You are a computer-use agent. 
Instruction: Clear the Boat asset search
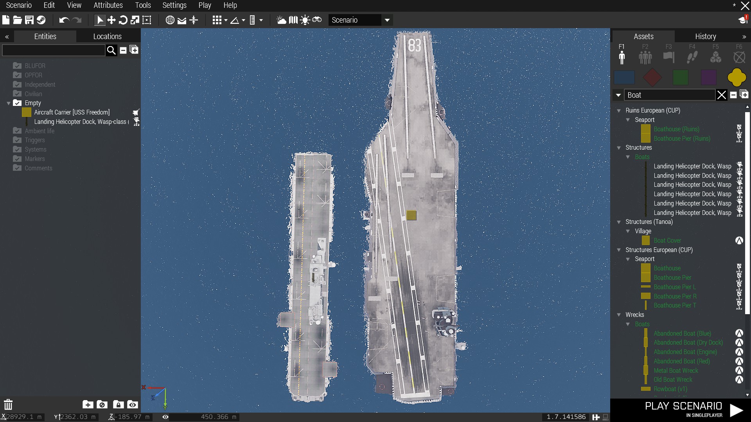(722, 95)
